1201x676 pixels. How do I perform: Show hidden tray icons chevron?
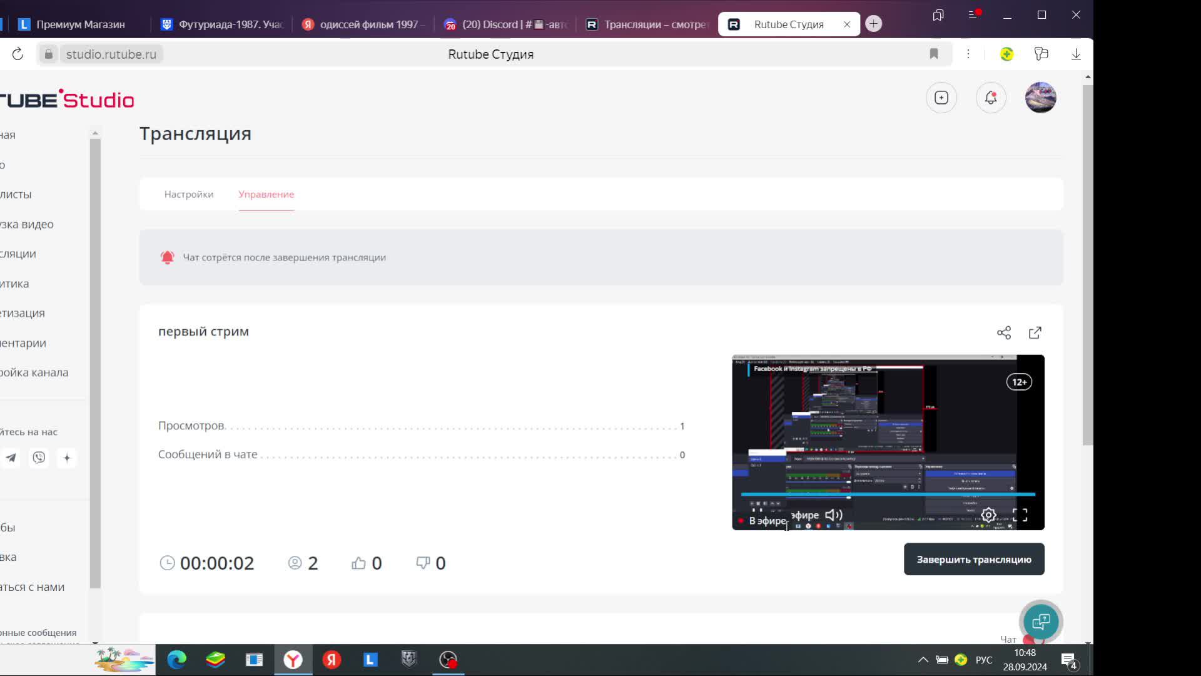(x=923, y=660)
